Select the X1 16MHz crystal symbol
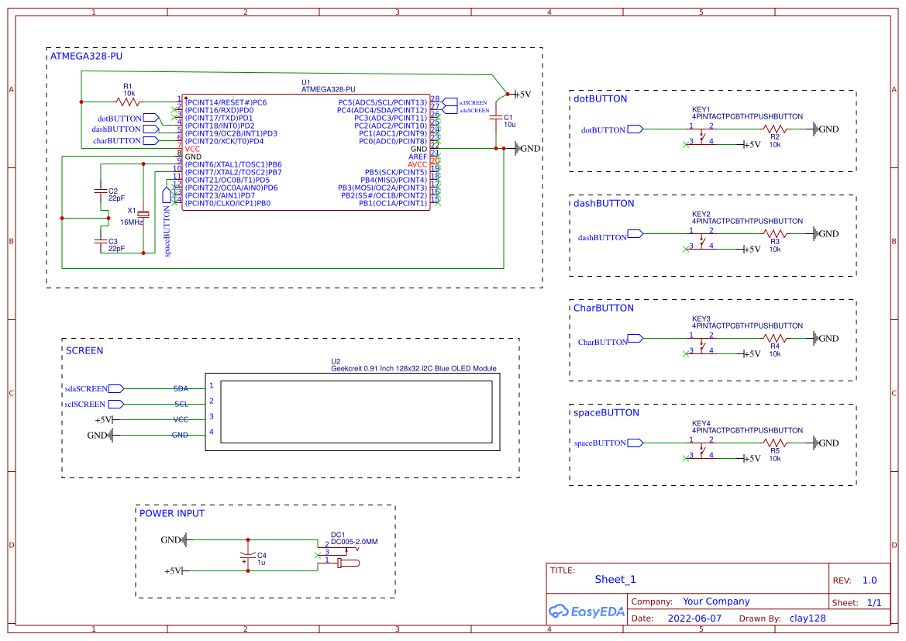 143,215
